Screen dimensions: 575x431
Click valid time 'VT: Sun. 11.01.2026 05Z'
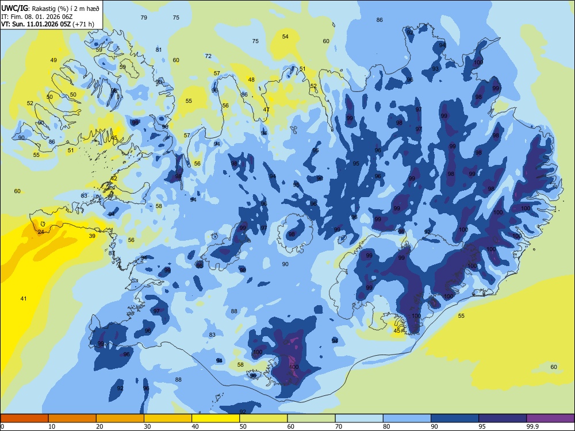click(x=36, y=25)
